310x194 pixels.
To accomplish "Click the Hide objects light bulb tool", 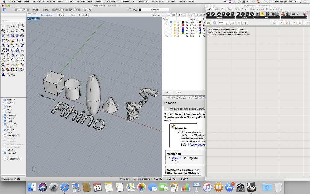I will click(x=22, y=65).
